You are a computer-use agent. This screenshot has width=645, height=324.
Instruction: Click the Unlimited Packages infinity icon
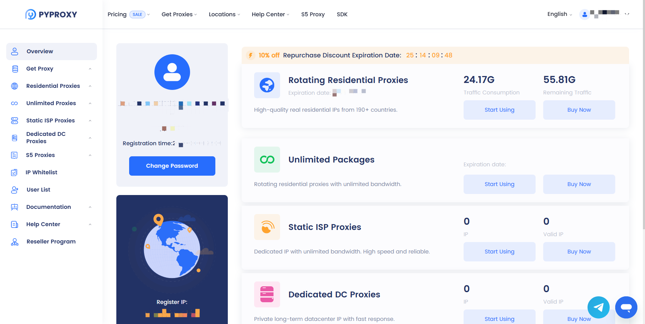[x=267, y=159]
